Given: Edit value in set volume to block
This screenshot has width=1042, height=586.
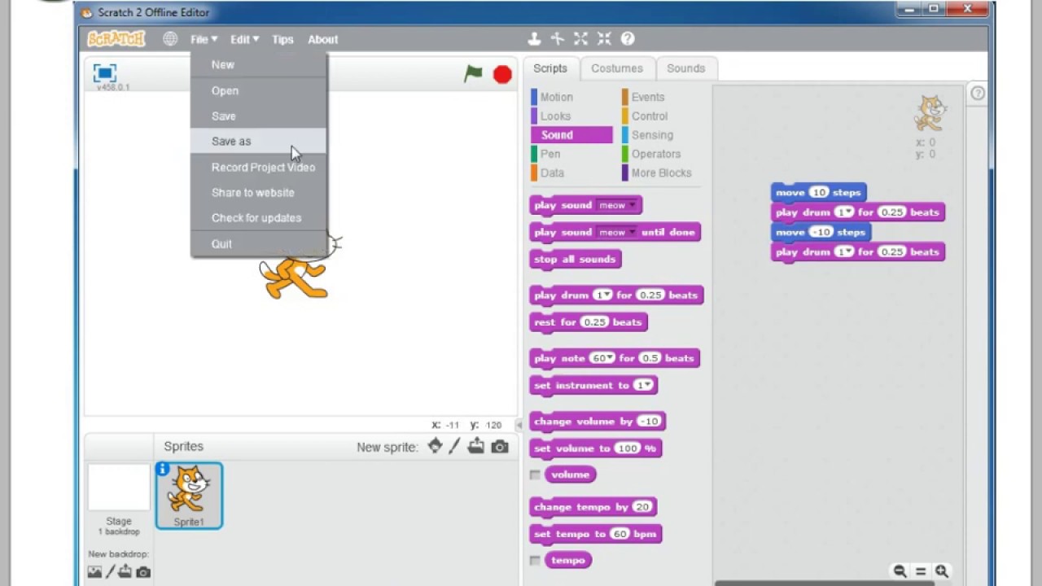Looking at the screenshot, I should click(628, 448).
